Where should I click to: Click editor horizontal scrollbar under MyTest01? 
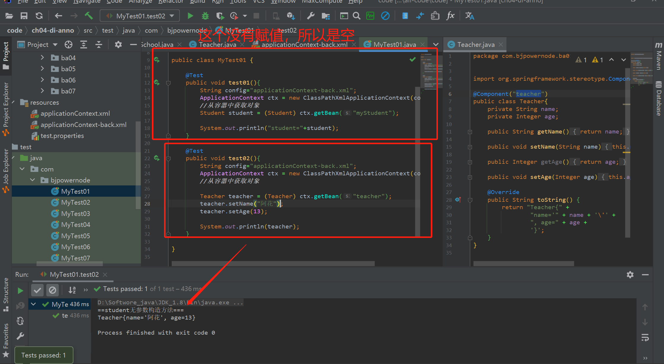click(273, 263)
